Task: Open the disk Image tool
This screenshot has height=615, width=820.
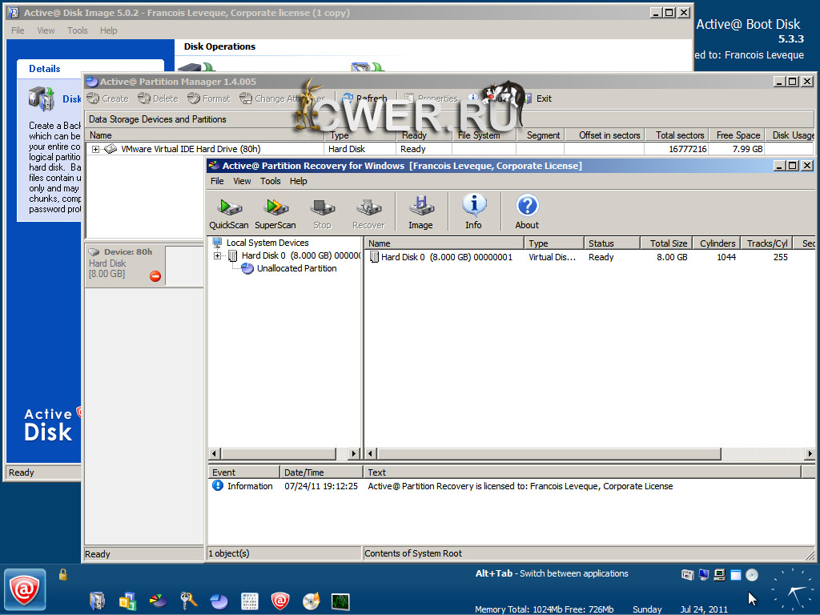Action: [x=420, y=213]
